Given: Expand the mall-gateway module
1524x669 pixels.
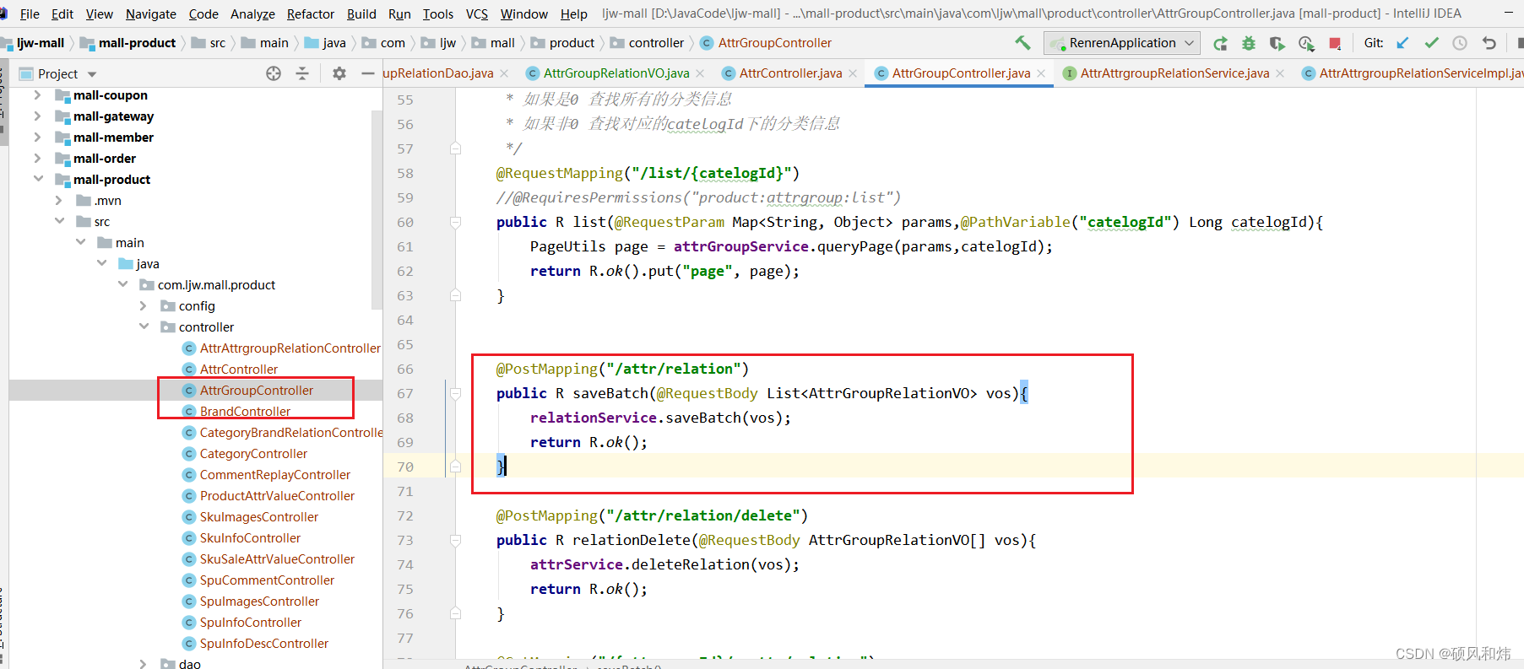Looking at the screenshot, I should click(x=37, y=116).
